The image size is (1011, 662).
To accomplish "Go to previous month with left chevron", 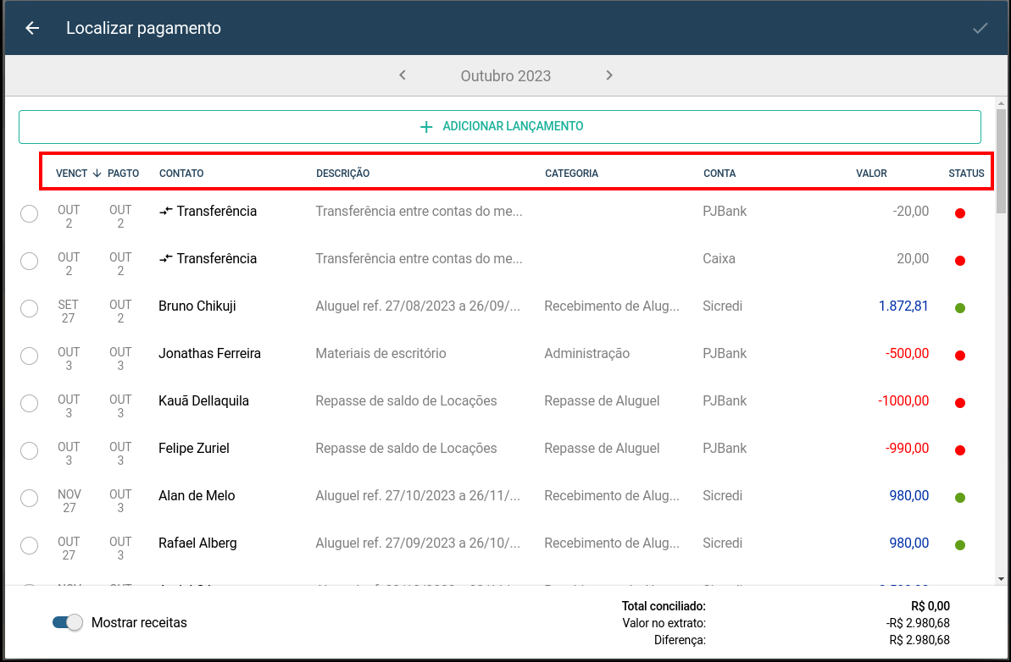I will [x=403, y=75].
